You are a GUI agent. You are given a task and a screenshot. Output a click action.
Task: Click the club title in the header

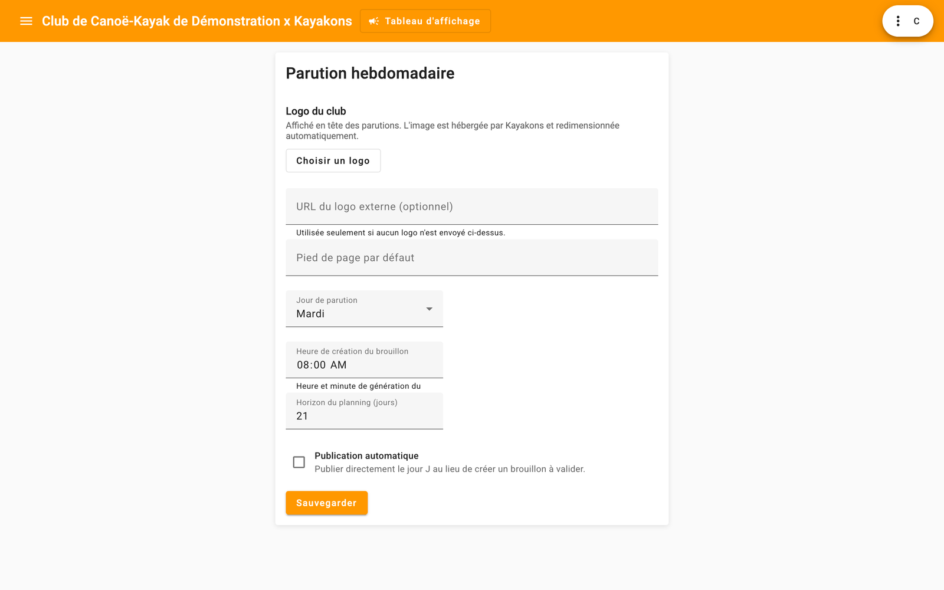[x=196, y=21]
